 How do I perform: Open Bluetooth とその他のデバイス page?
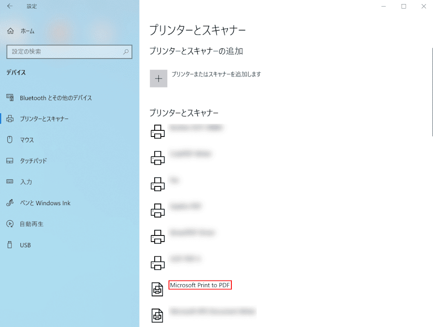(x=56, y=98)
